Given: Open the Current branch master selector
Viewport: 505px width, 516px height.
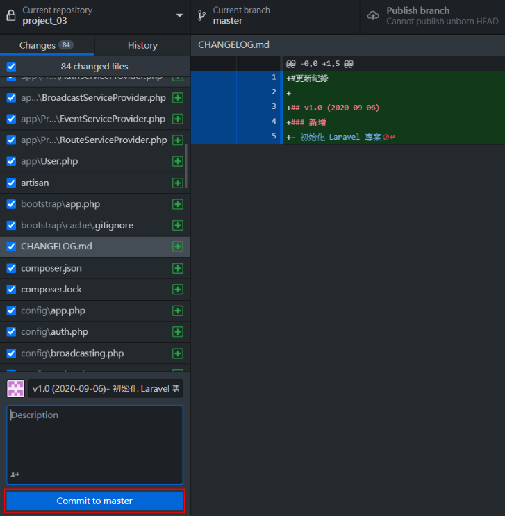Looking at the screenshot, I should (275, 15).
